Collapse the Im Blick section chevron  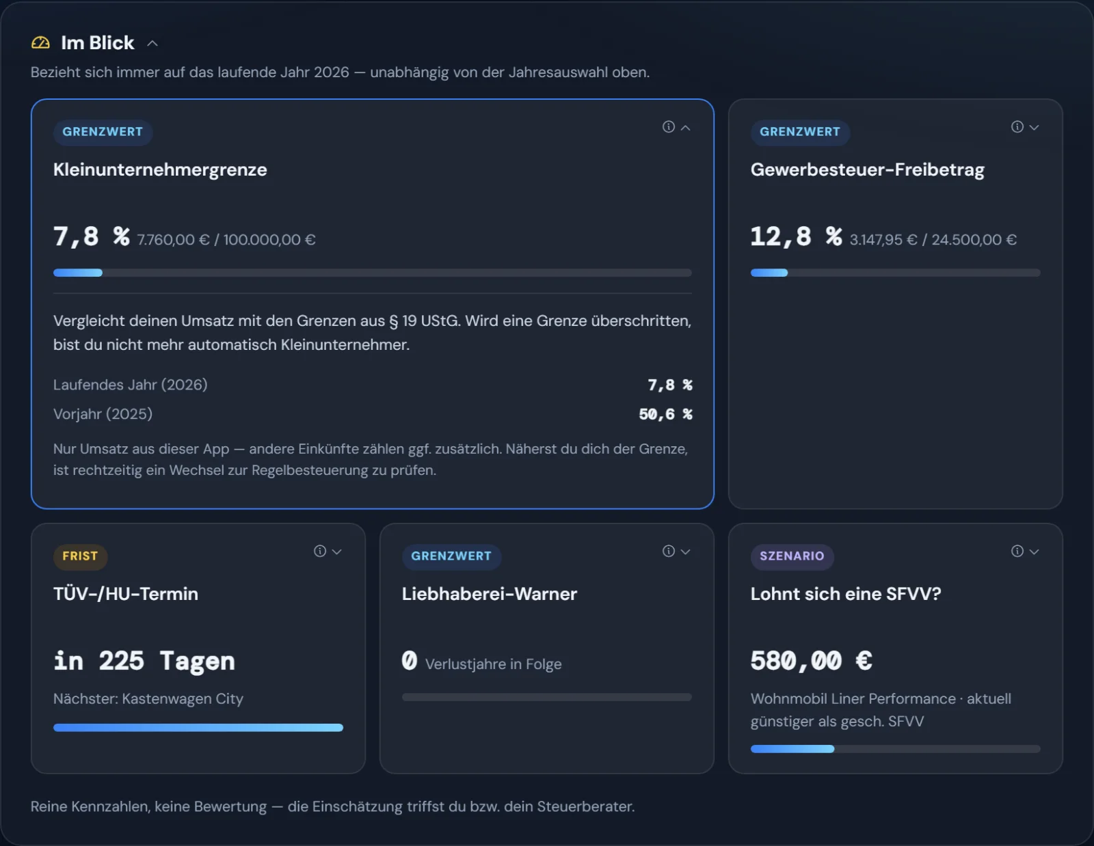[152, 43]
